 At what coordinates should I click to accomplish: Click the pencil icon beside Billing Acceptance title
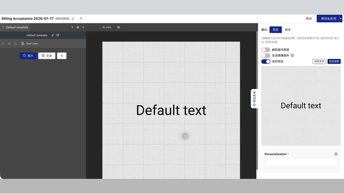(x=73, y=18)
